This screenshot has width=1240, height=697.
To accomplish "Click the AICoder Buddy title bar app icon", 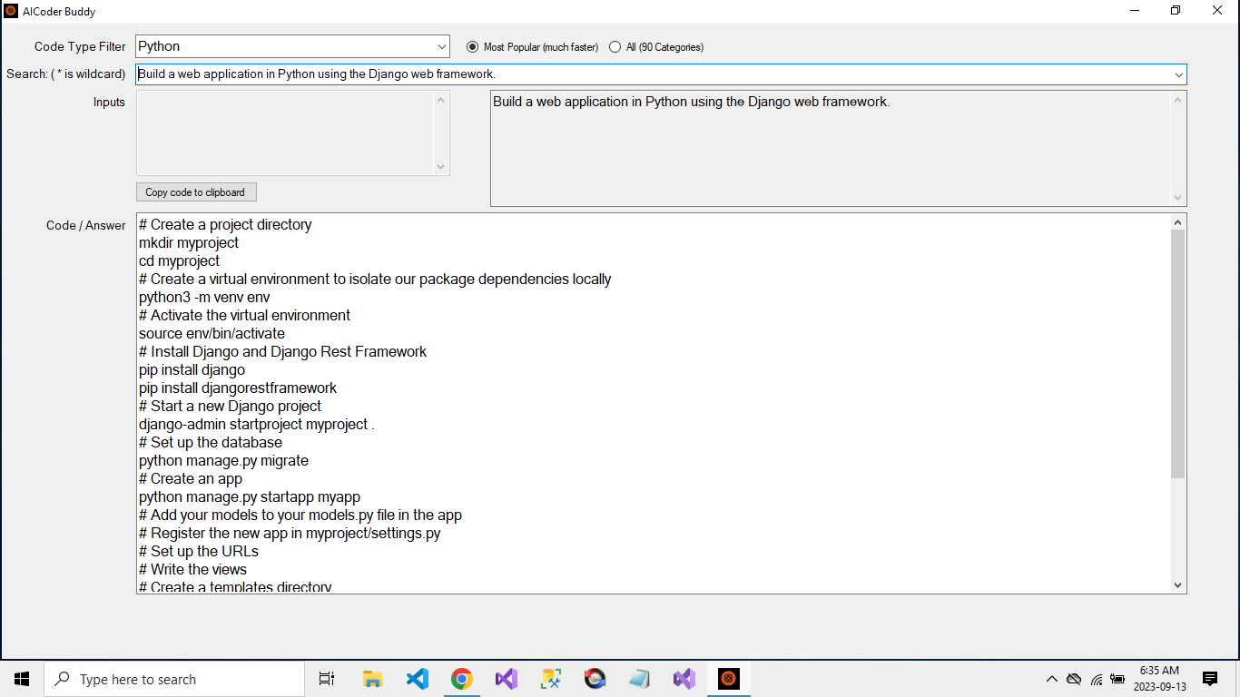I will pyautogui.click(x=11, y=11).
